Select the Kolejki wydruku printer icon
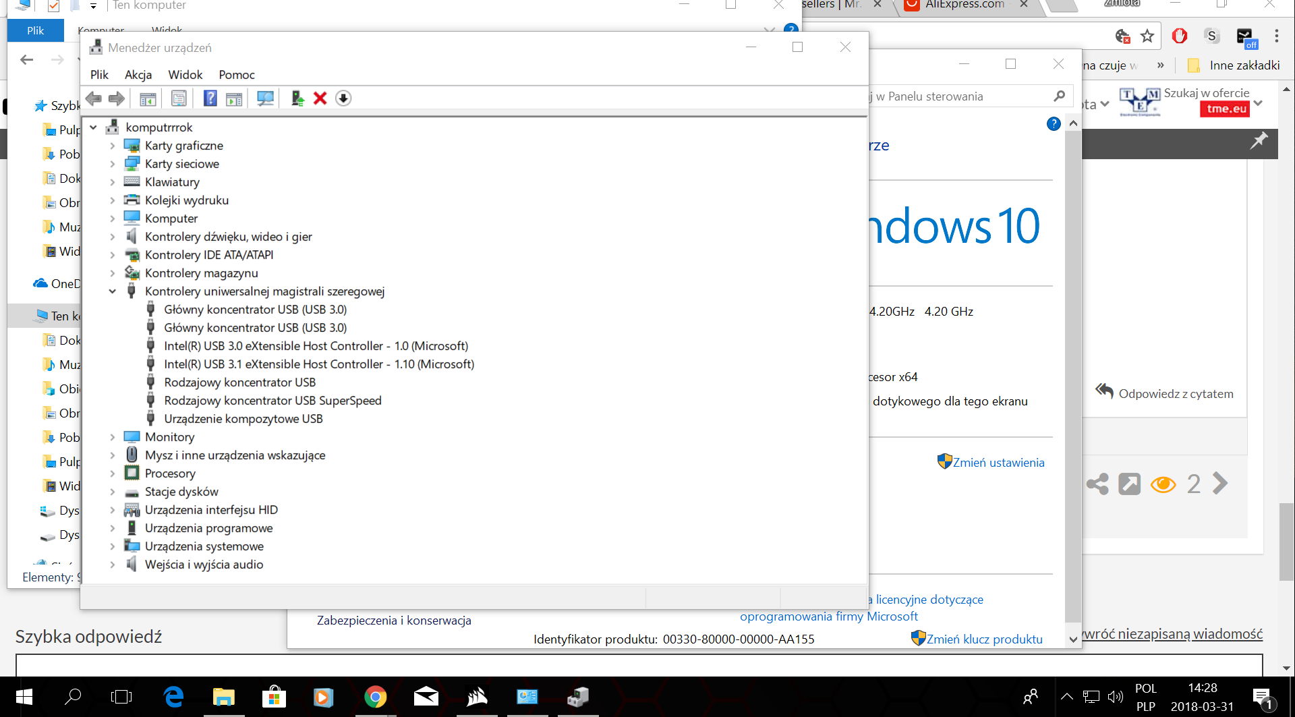Viewport: 1295px width, 717px height. tap(132, 200)
